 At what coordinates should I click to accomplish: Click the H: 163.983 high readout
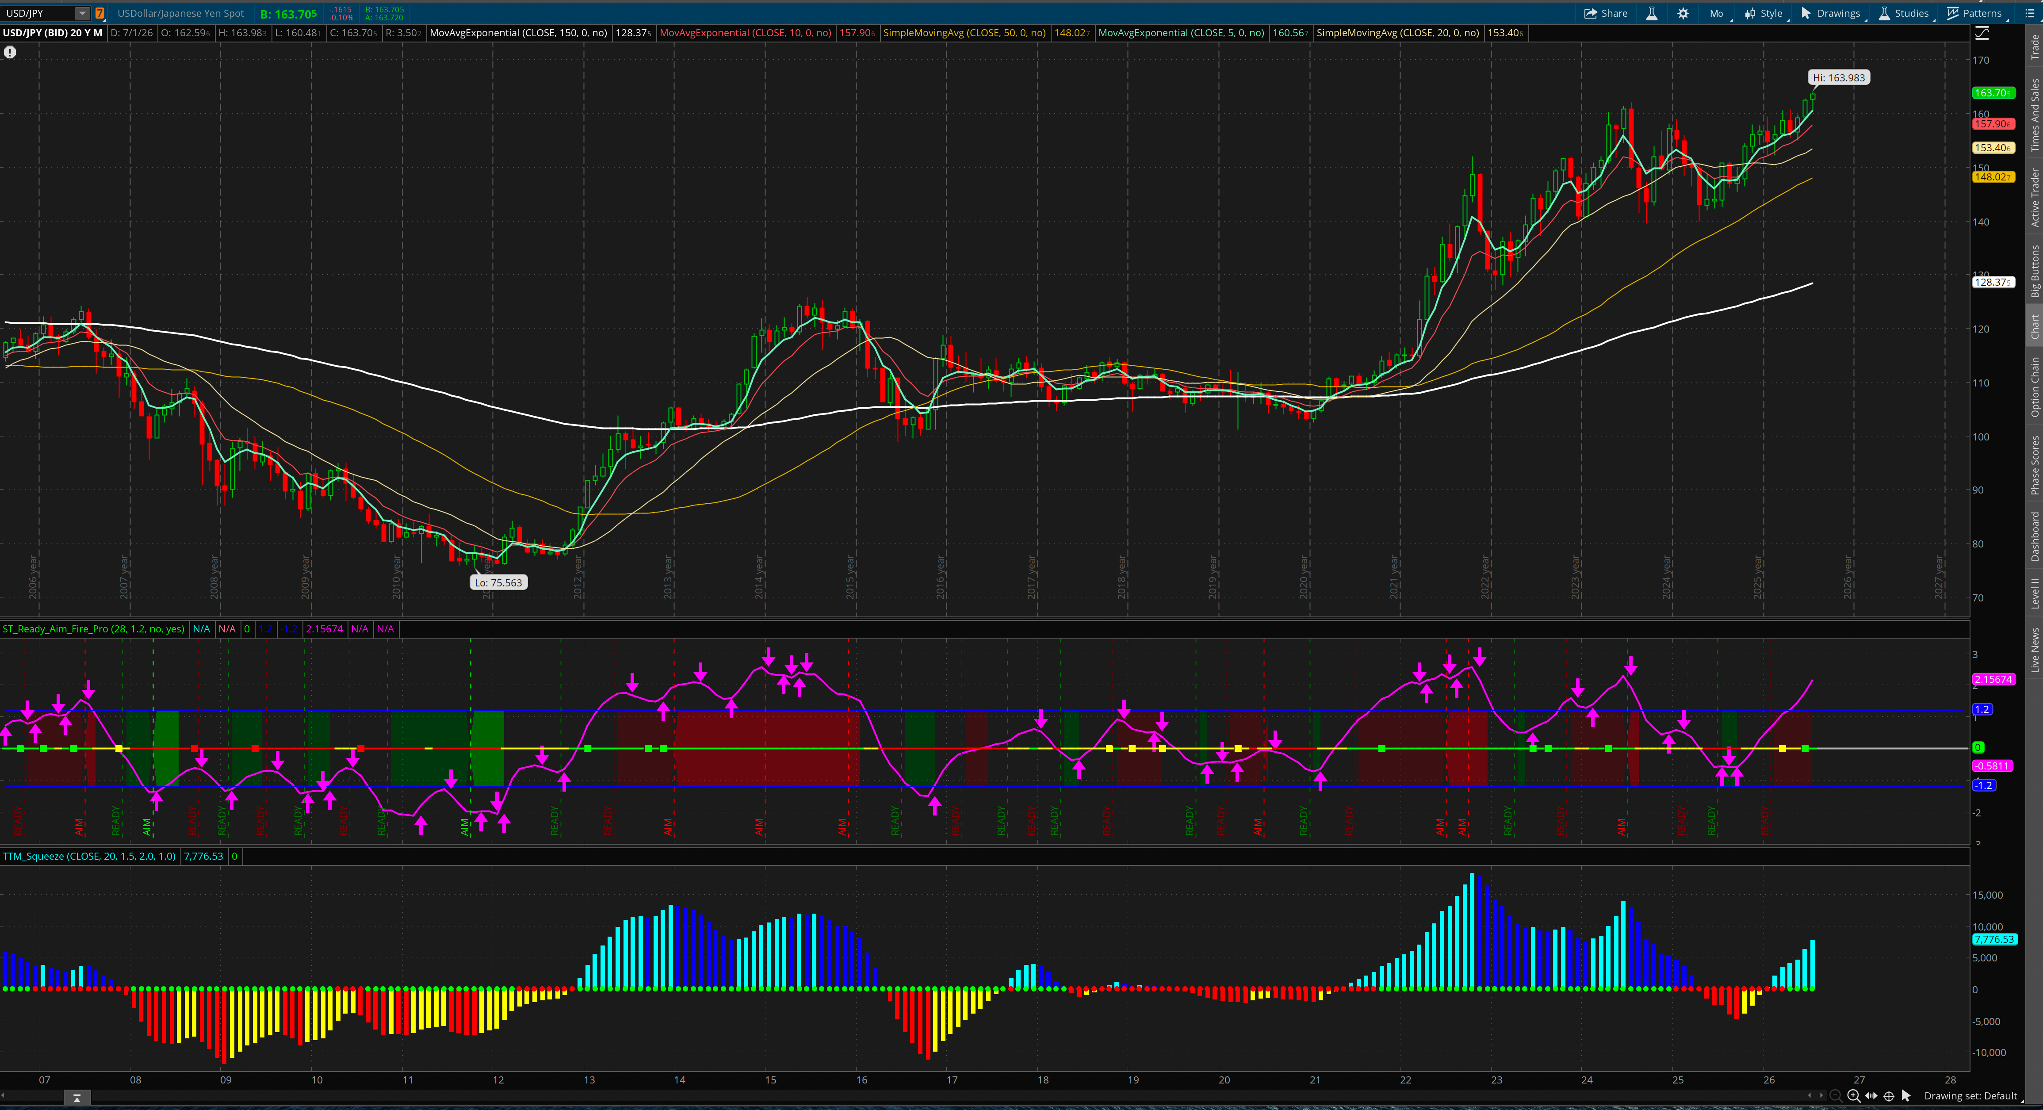[242, 33]
